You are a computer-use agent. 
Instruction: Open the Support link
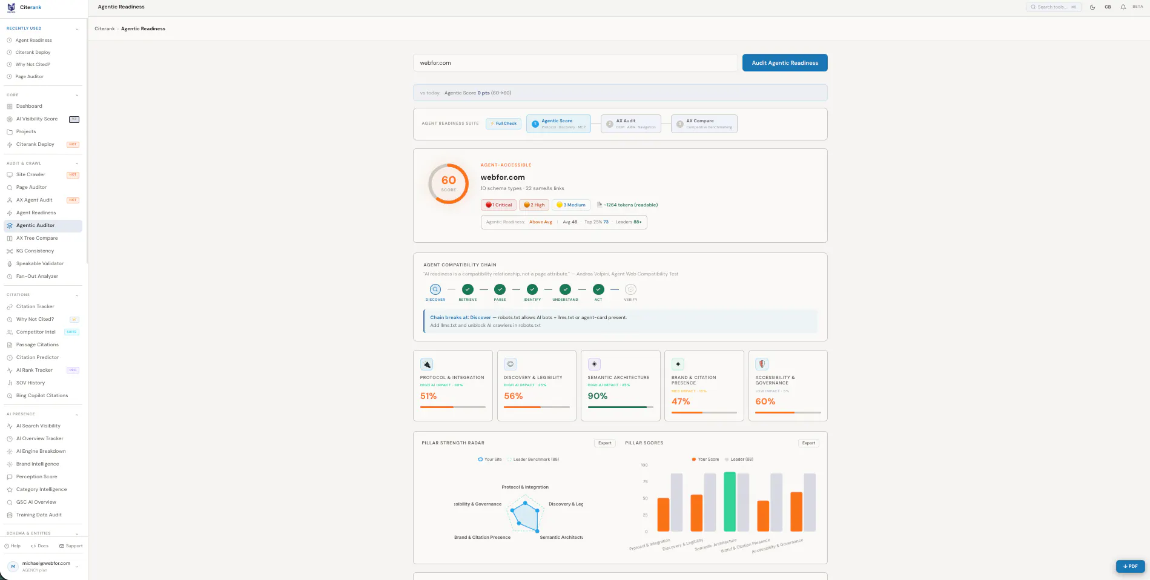coord(71,546)
